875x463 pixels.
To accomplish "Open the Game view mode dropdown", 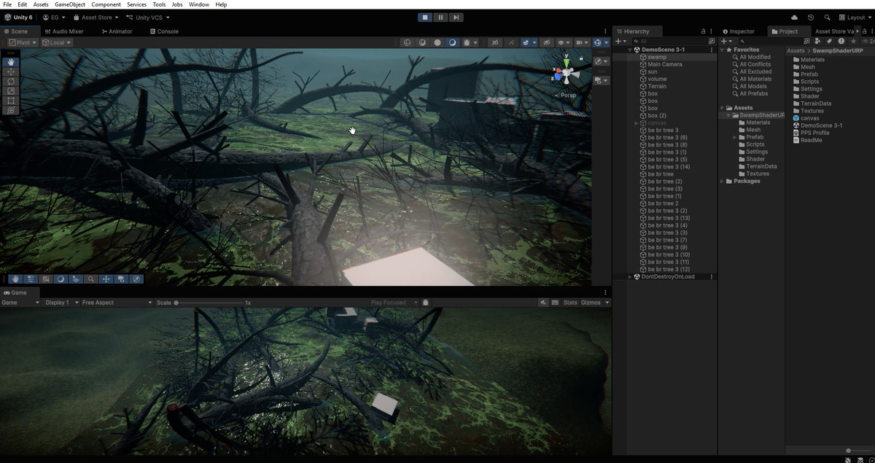I will pos(20,303).
